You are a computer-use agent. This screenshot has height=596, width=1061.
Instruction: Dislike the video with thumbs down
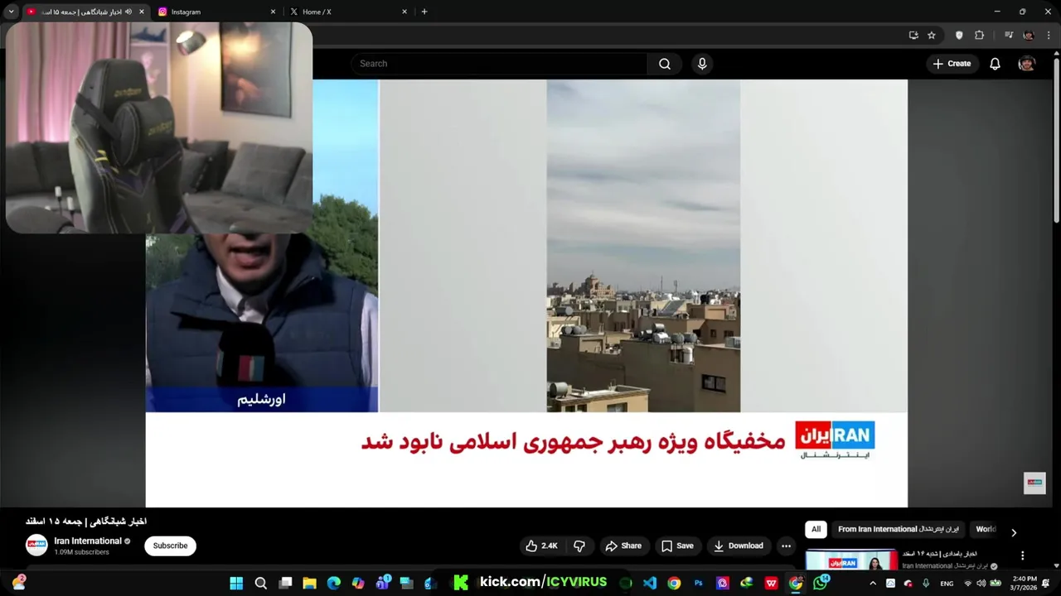(579, 546)
